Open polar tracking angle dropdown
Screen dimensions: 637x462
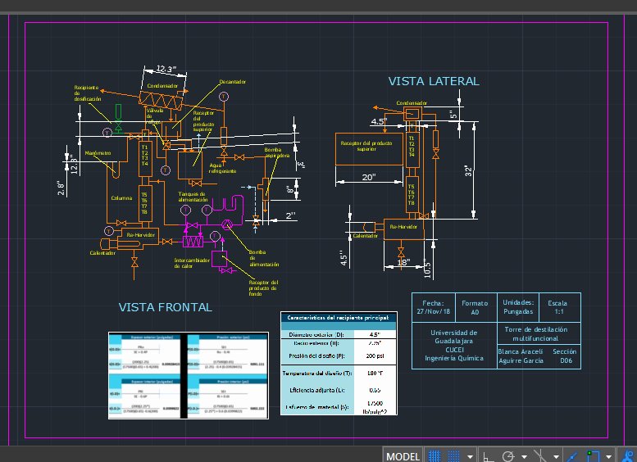524,457
